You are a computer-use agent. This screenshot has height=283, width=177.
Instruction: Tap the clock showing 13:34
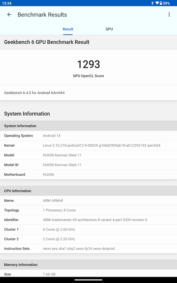(7, 3)
